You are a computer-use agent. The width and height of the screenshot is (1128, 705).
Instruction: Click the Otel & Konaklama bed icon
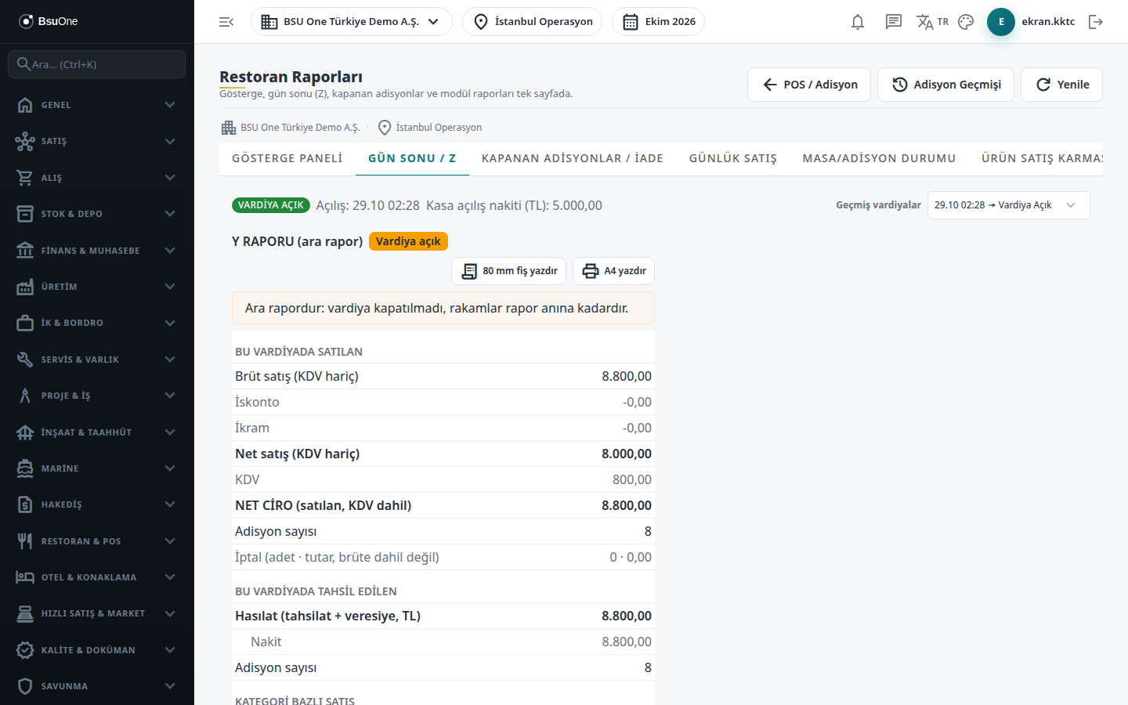[25, 577]
